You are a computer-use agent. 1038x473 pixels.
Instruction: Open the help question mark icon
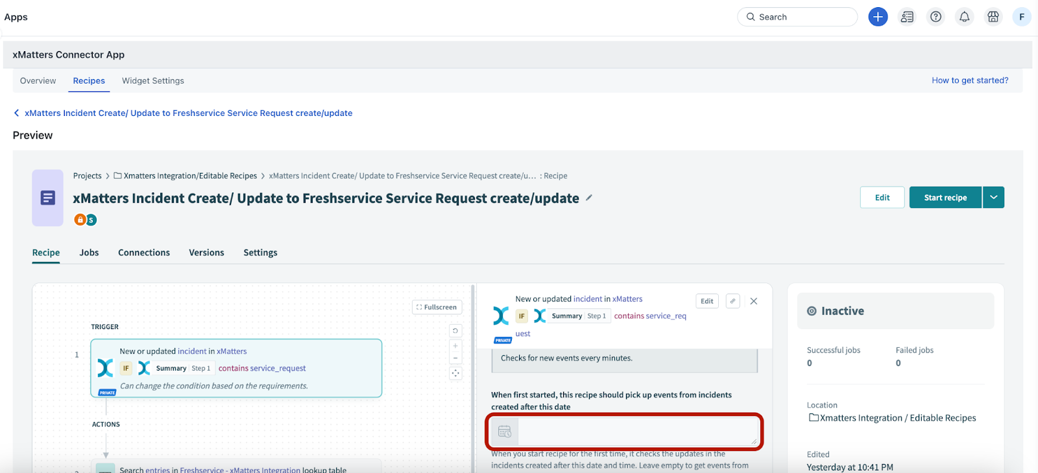(x=935, y=17)
